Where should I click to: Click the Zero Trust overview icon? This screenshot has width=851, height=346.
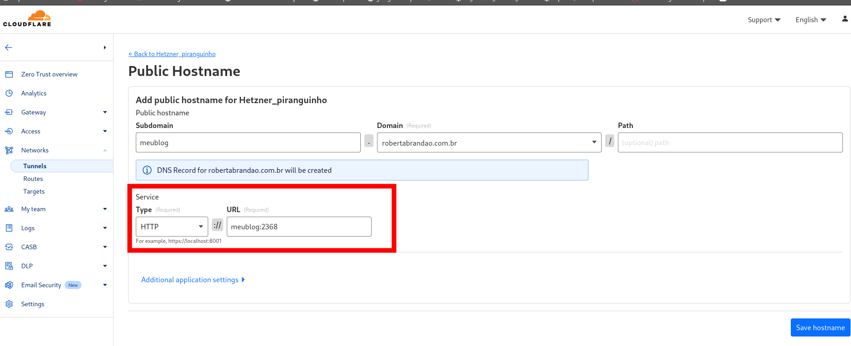click(9, 74)
